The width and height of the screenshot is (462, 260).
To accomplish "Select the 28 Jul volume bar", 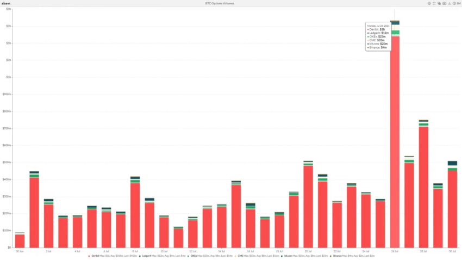I will 424,184.
